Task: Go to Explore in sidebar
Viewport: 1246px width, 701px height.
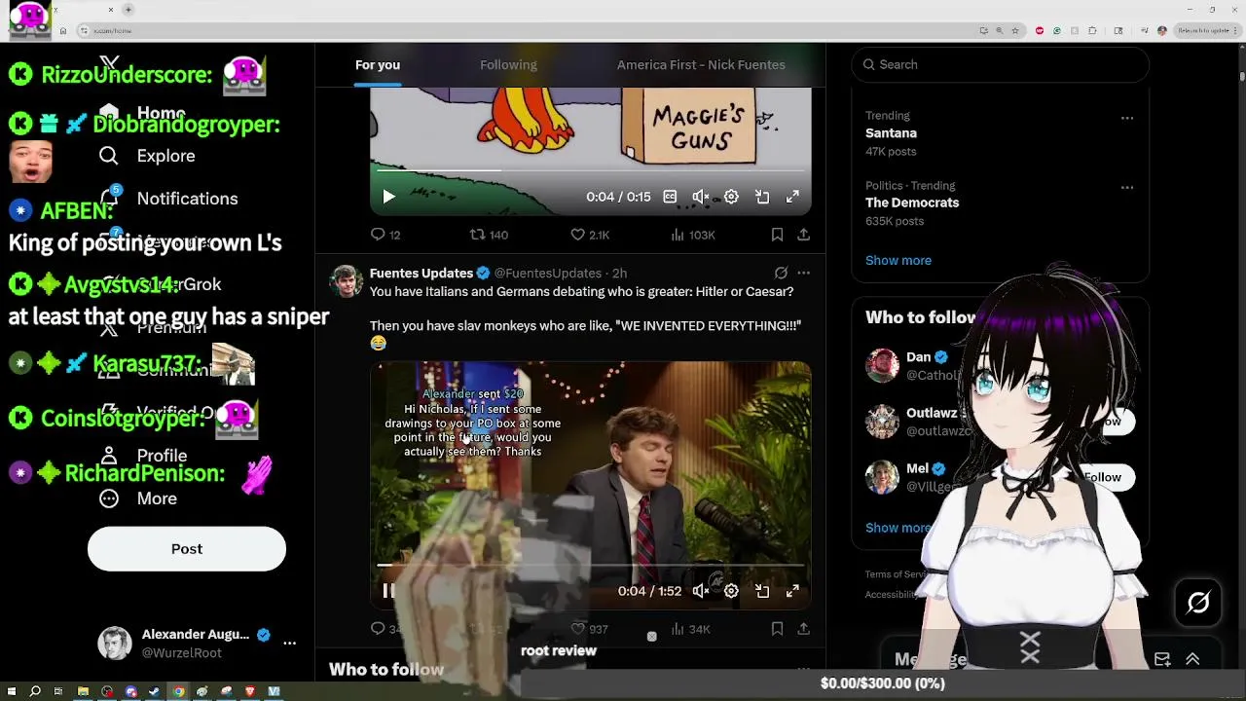Action: (147, 156)
